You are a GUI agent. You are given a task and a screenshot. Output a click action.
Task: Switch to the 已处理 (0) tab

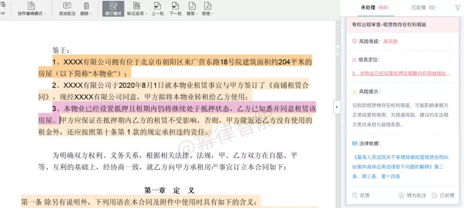pyautogui.click(x=424, y=7)
